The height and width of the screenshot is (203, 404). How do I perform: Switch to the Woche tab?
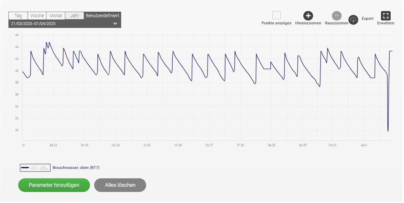click(37, 16)
